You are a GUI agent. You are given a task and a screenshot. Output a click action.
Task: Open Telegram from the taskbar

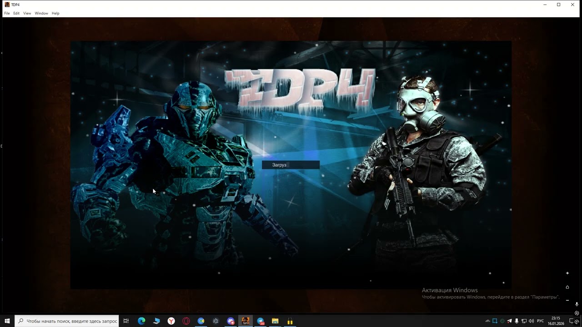tap(261, 321)
